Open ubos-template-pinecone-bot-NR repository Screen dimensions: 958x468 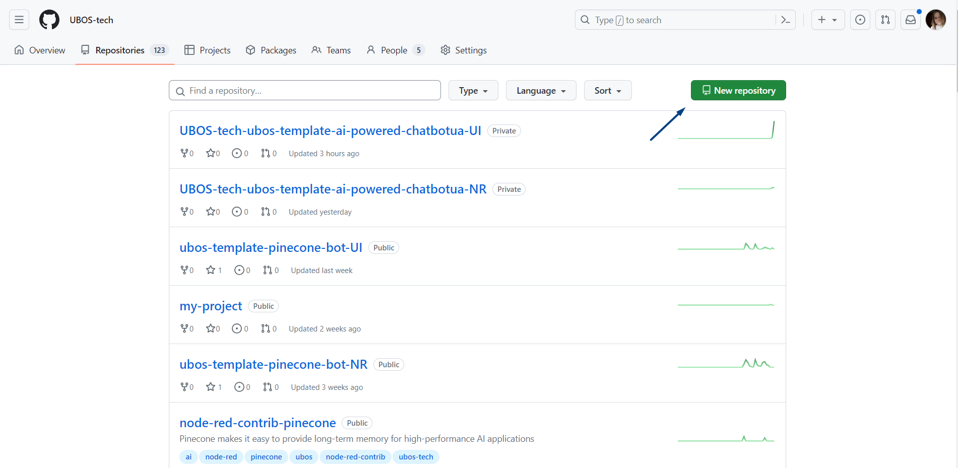274,364
